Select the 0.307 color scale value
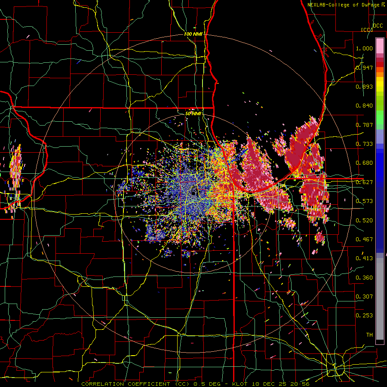Screen dimensions: 387x387 [x=364, y=296]
